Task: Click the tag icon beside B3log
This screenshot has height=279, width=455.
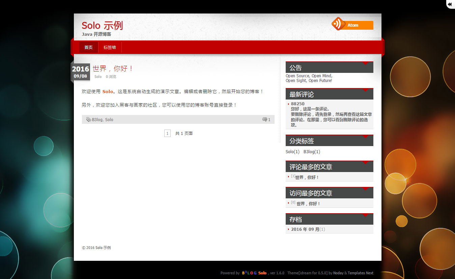Action: coord(88,119)
